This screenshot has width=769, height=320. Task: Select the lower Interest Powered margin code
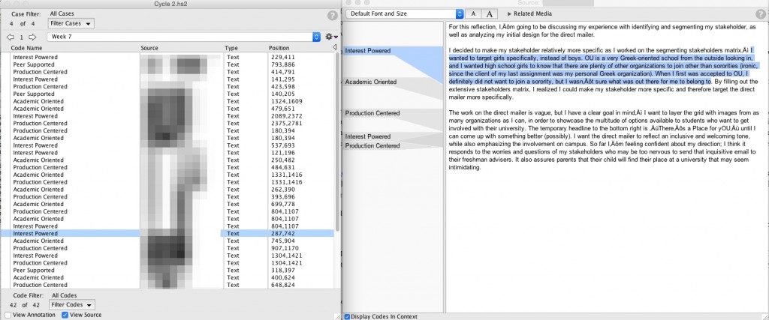368,136
